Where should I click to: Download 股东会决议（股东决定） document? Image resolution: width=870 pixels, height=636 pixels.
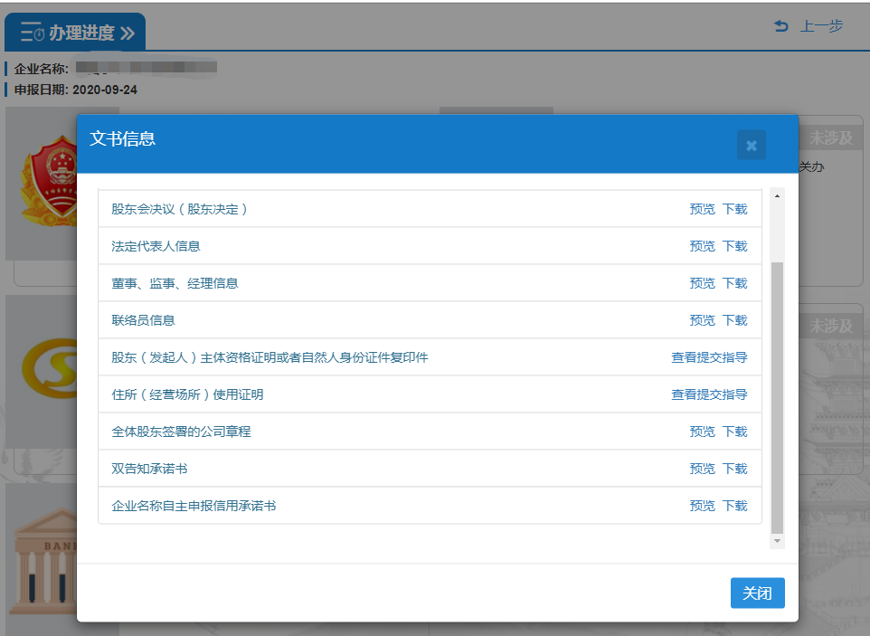point(734,209)
